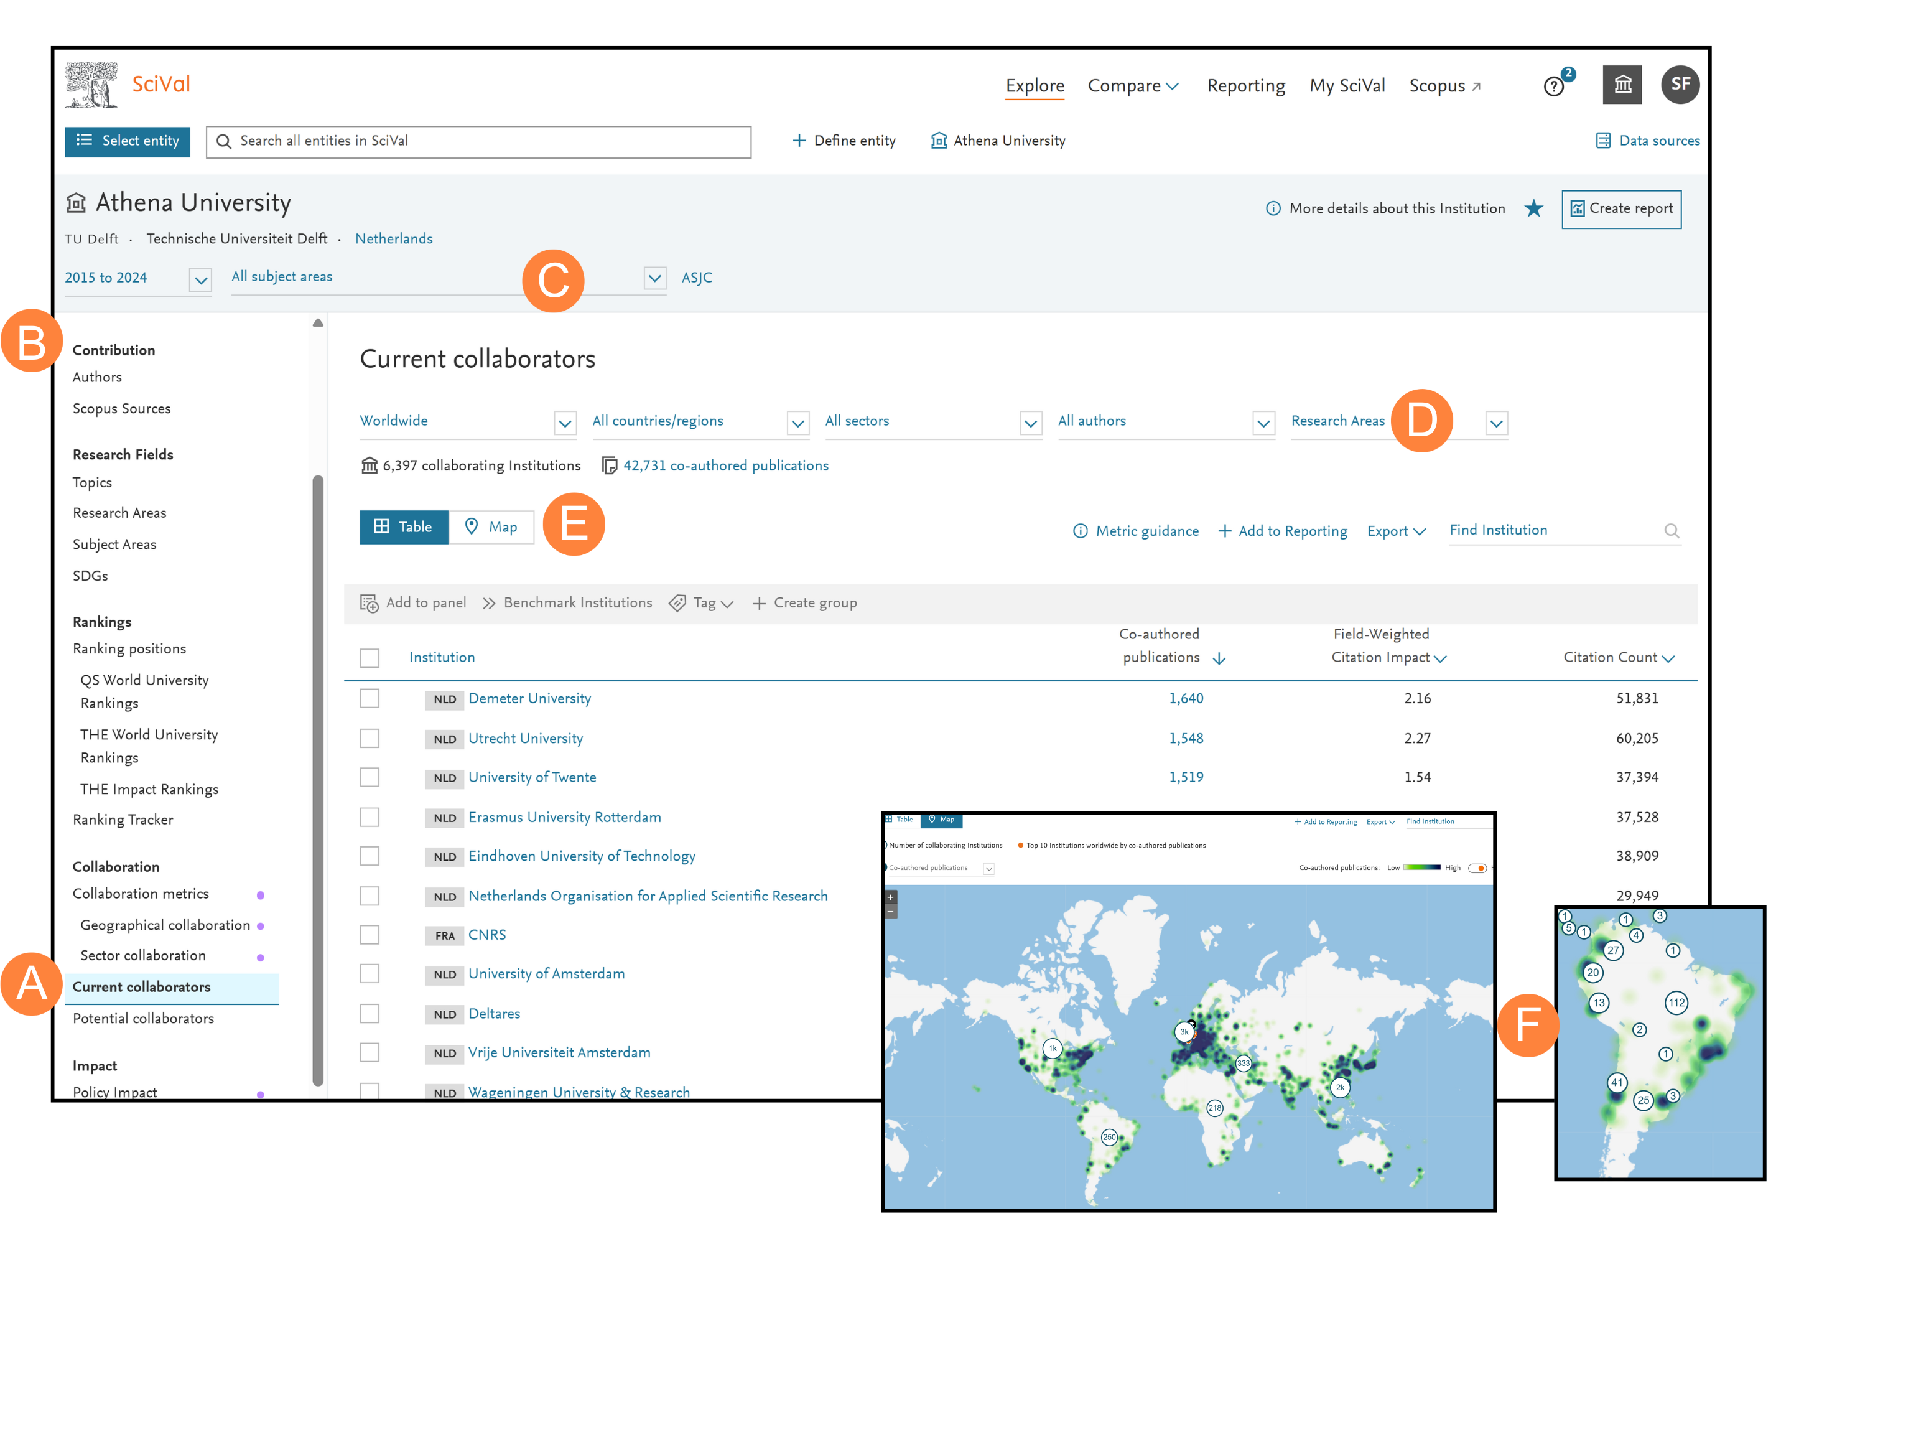Toggle the heatmap switch on the map

1477,867
